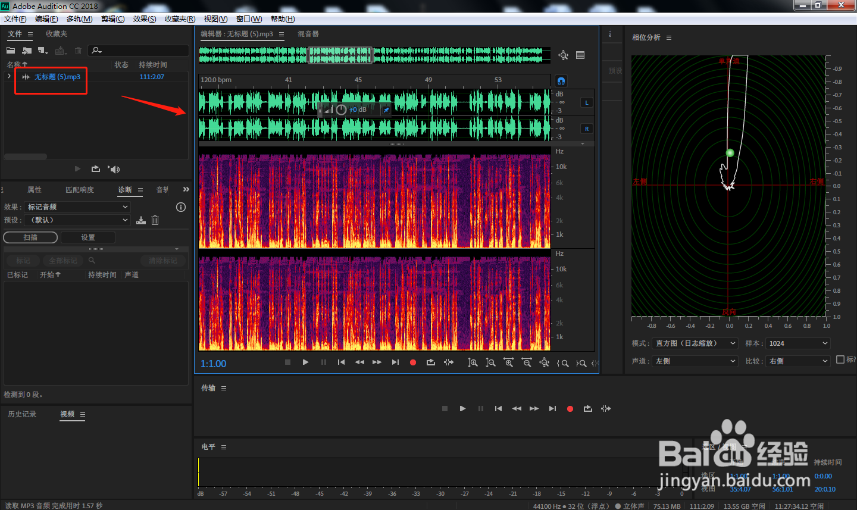Click Record in the editor transport

click(413, 362)
